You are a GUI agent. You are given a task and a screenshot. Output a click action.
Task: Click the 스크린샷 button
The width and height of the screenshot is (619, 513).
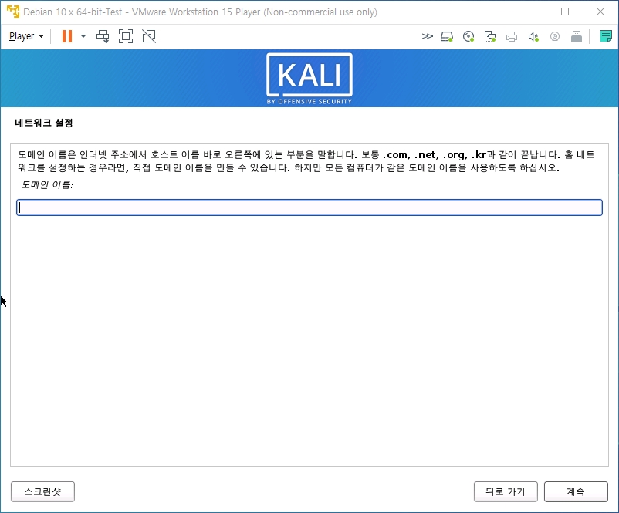pos(42,491)
